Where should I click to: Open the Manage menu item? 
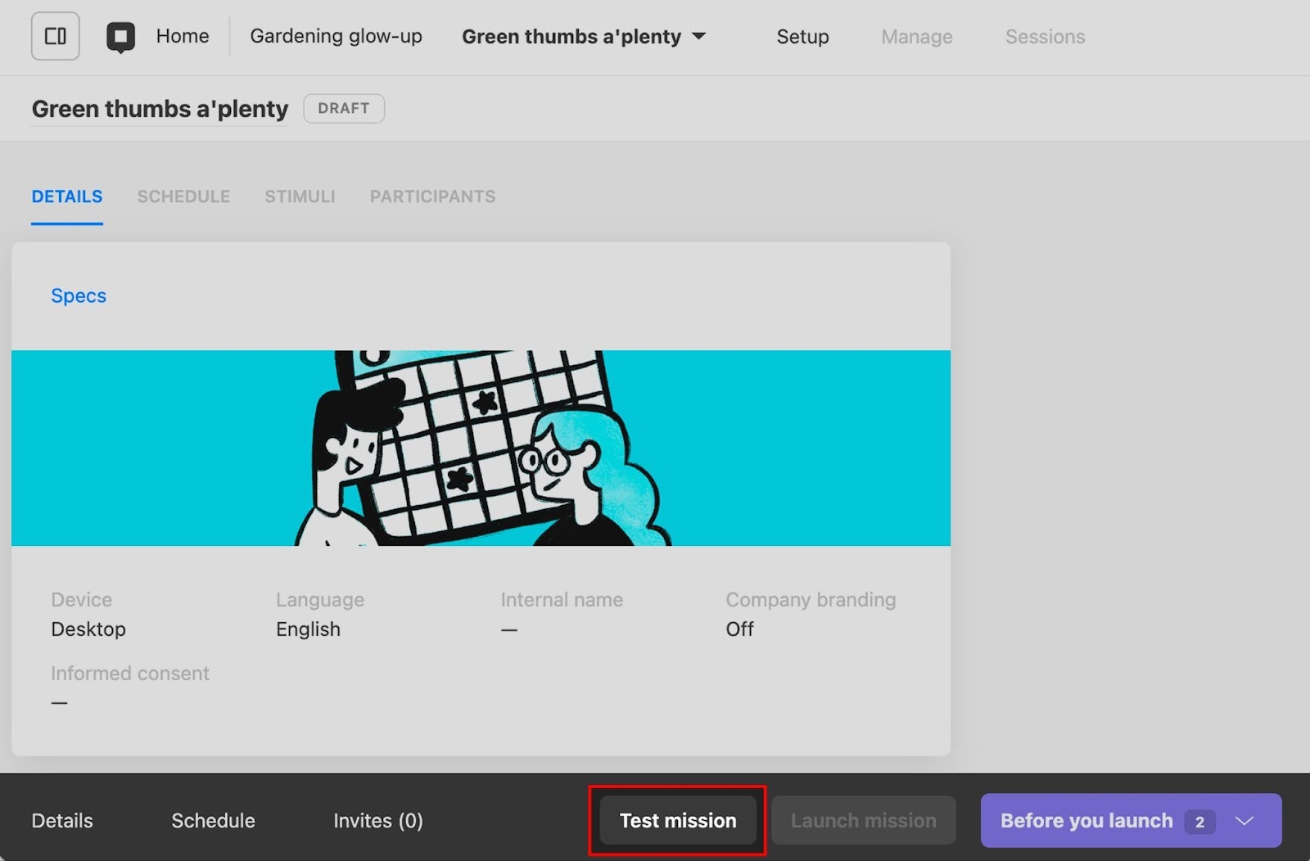[916, 37]
